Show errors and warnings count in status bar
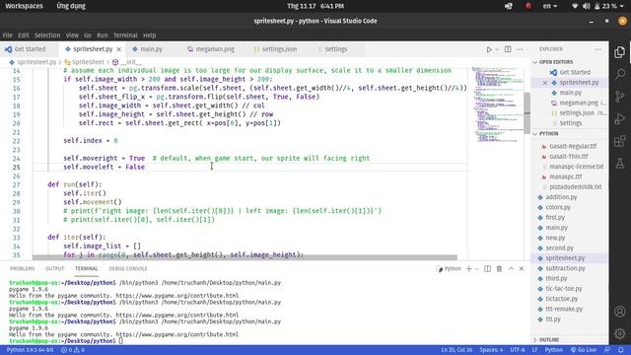Viewport: 631px width, 355px height. click(73, 350)
